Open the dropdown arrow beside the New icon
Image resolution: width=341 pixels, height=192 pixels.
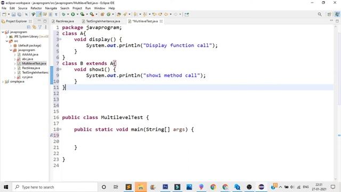click(9, 14)
